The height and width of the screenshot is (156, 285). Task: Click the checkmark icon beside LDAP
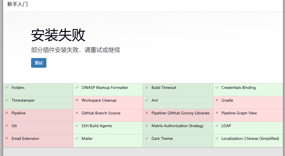(x=217, y=126)
